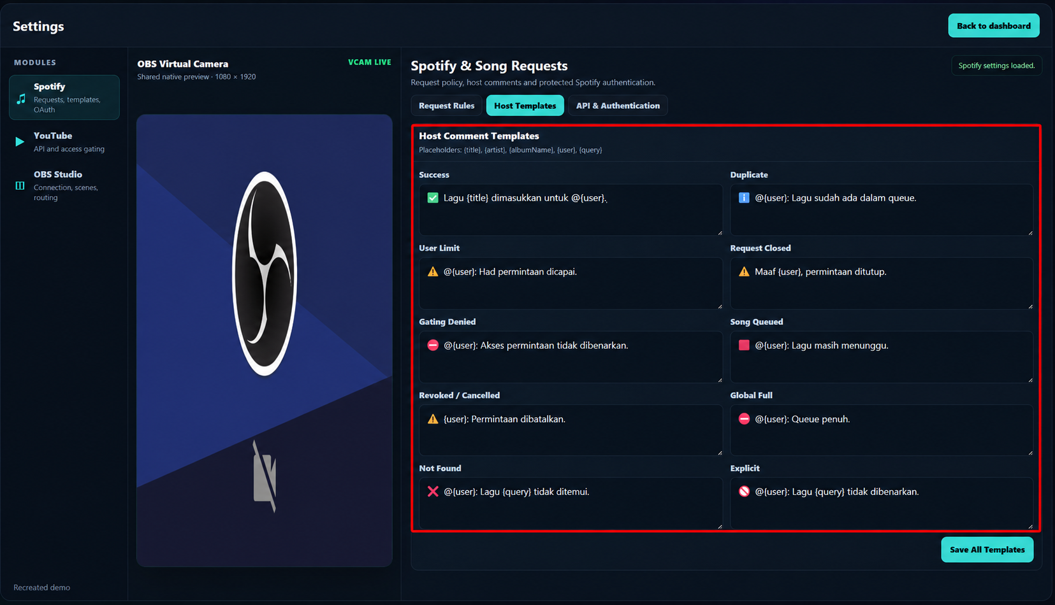Click the 'Recreated demo' footer text

pyautogui.click(x=42, y=588)
